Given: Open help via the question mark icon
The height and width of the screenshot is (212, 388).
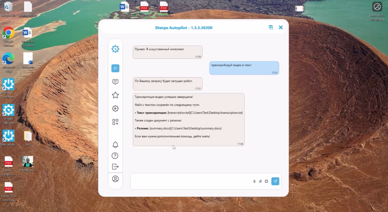Looking at the screenshot, I should [x=115, y=156].
